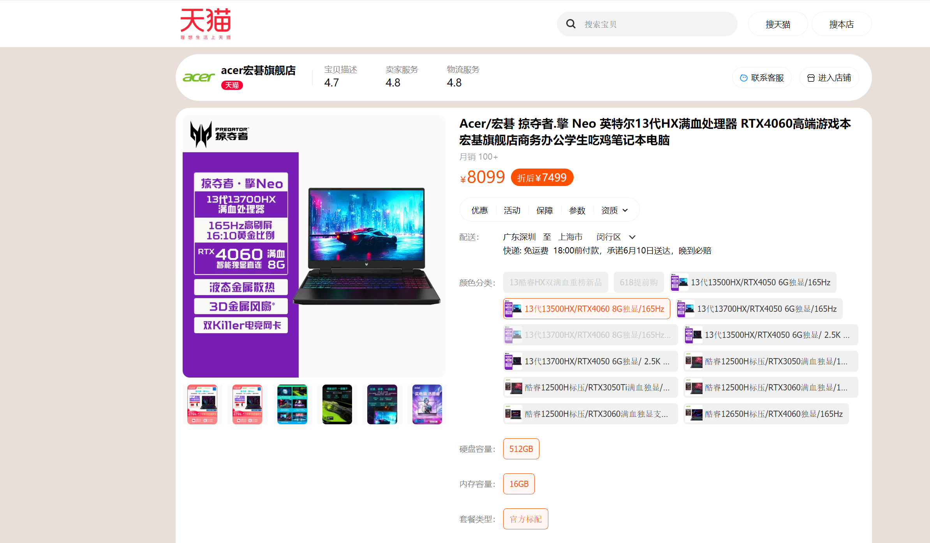Click variant icon beside 酷睿12650H/RTX4060独显/165Hz
Image resolution: width=930 pixels, height=543 pixels.
(x=693, y=414)
